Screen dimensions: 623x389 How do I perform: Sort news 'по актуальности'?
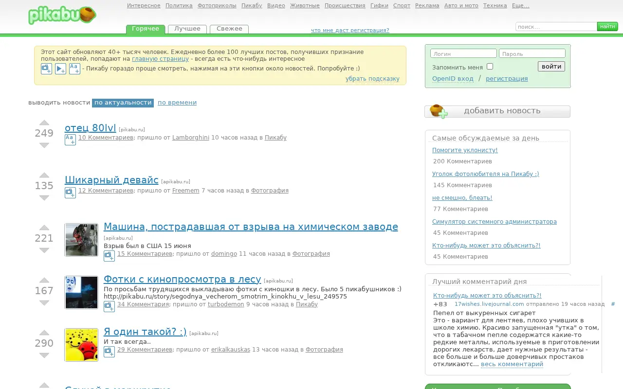[x=123, y=103]
